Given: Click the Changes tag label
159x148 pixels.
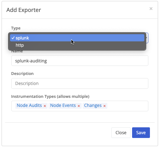Looking at the screenshot, I should pyautogui.click(x=93, y=105).
